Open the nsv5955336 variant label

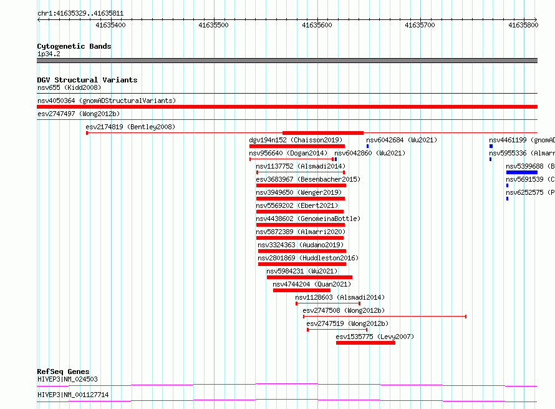(522, 153)
